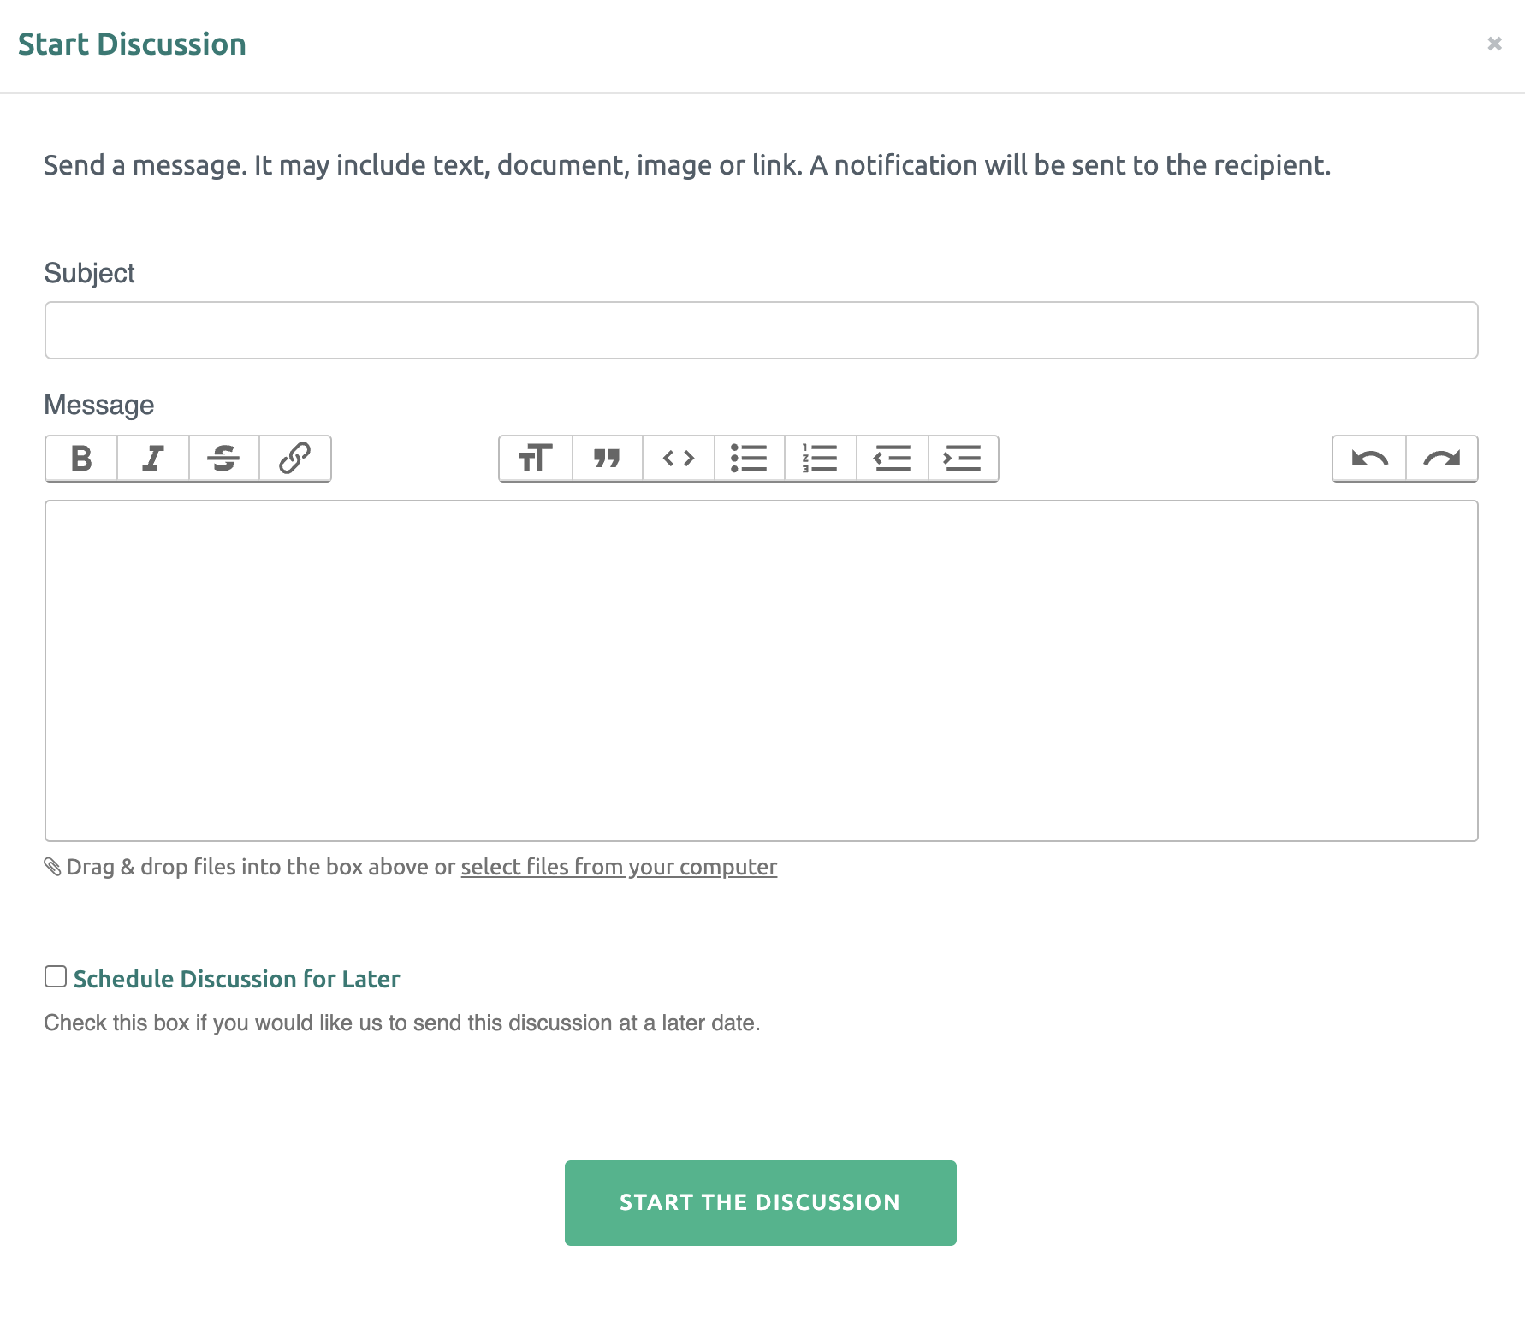Insert a hyperlink into the message
The height and width of the screenshot is (1328, 1525).
294,459
